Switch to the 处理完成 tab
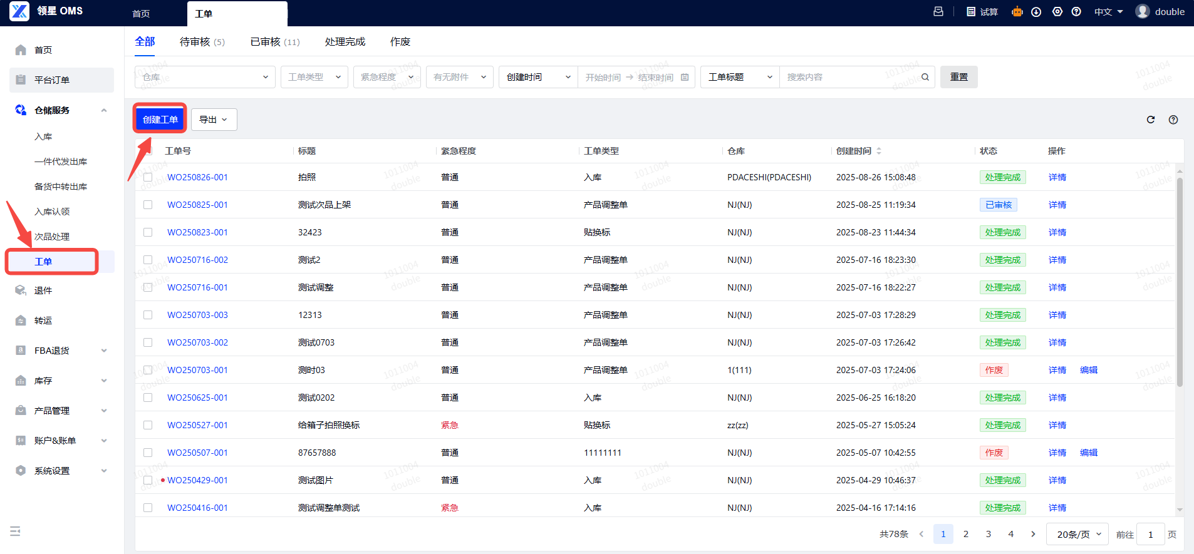The width and height of the screenshot is (1194, 554). (345, 42)
